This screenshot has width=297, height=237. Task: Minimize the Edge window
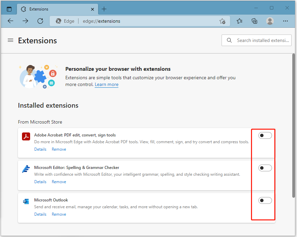click(256, 8)
